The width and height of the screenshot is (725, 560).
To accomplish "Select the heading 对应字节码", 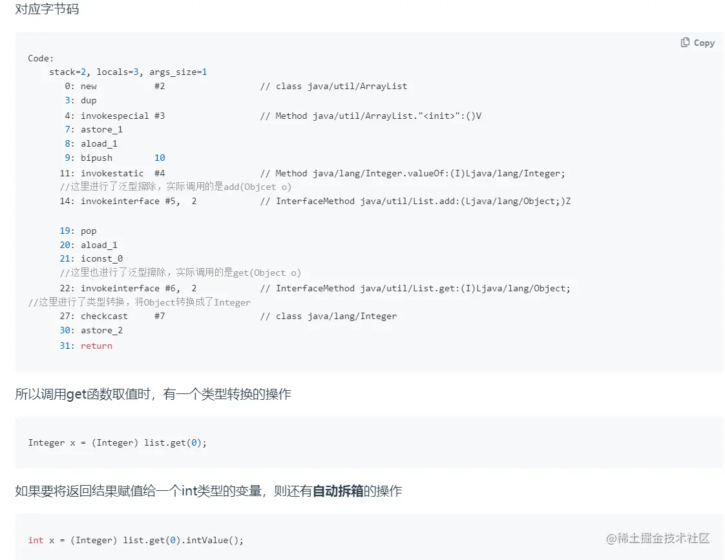I will point(47,9).
